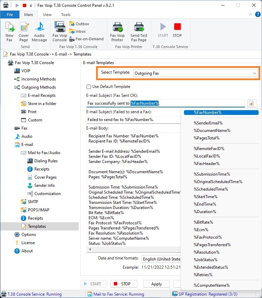The height and width of the screenshot is (298, 262).
Task: Select the Custom tree item
Action: (x=32, y=120)
